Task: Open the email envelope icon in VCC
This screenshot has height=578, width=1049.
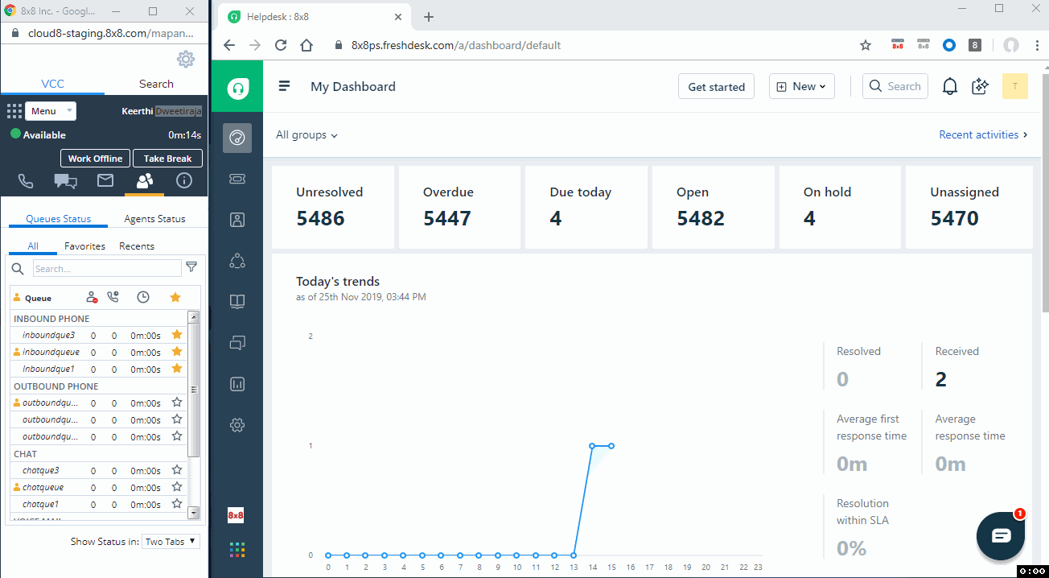Action: tap(105, 181)
